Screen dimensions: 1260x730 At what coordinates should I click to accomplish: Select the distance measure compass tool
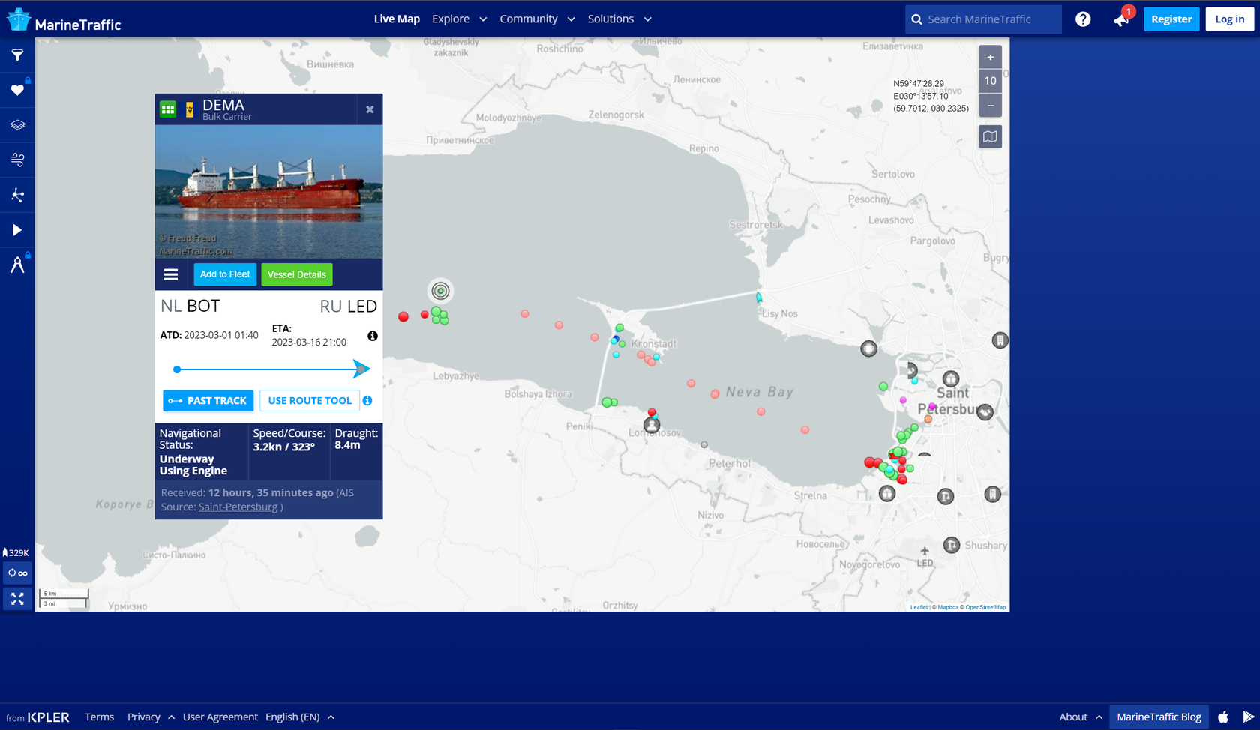[17, 265]
